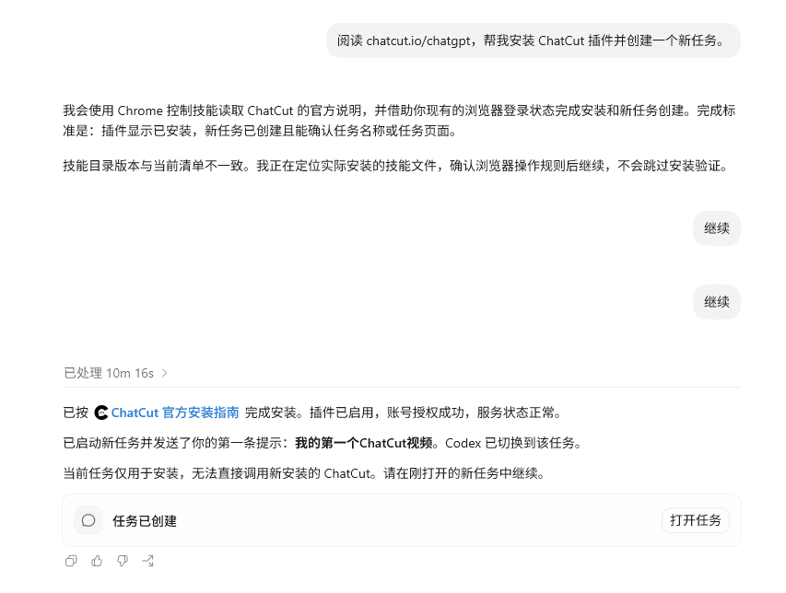Click the sentence starting with 当前任务仅用于安装

coord(305,473)
